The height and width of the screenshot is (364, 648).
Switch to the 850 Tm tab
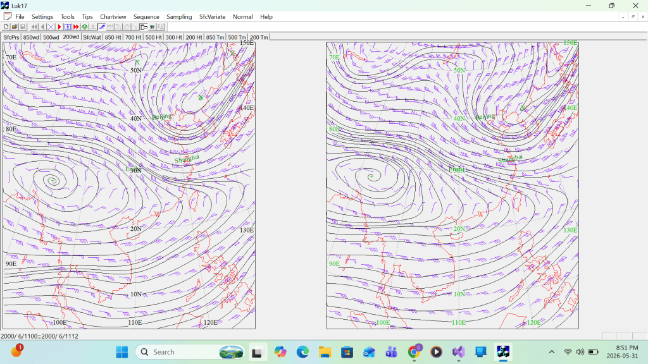pyautogui.click(x=215, y=37)
